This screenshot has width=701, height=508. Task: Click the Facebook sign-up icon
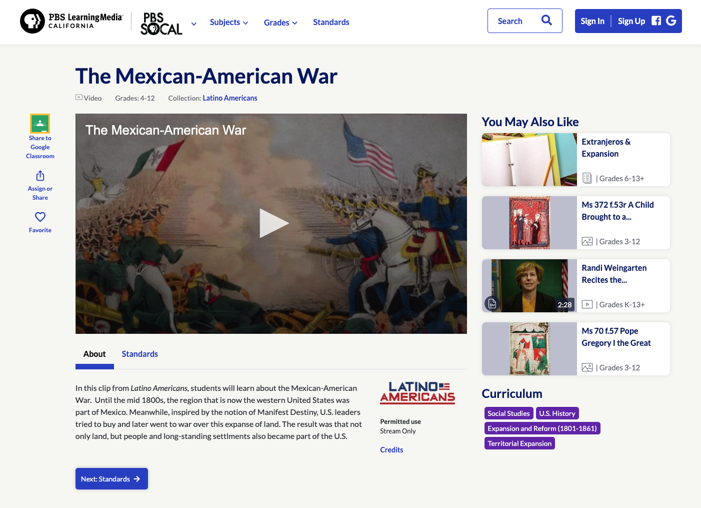(656, 21)
